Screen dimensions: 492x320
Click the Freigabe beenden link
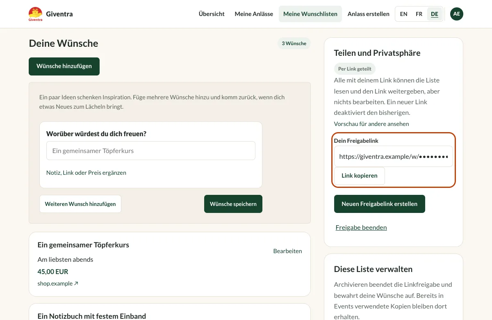point(361,227)
